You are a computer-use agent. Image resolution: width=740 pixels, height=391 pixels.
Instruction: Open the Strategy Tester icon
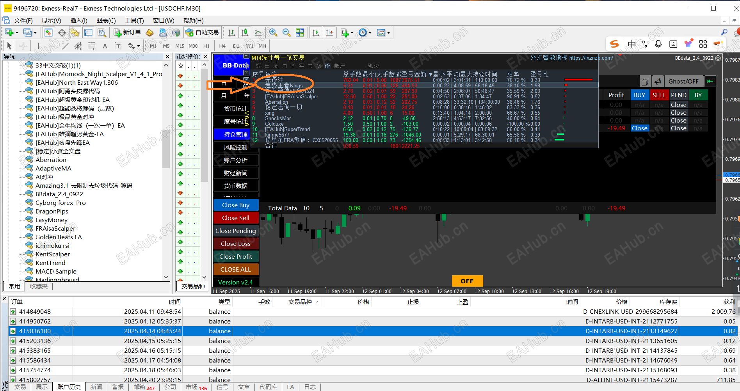point(102,33)
